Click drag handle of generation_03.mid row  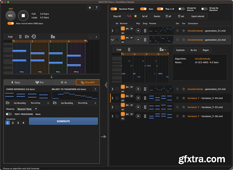click(x=145, y=89)
